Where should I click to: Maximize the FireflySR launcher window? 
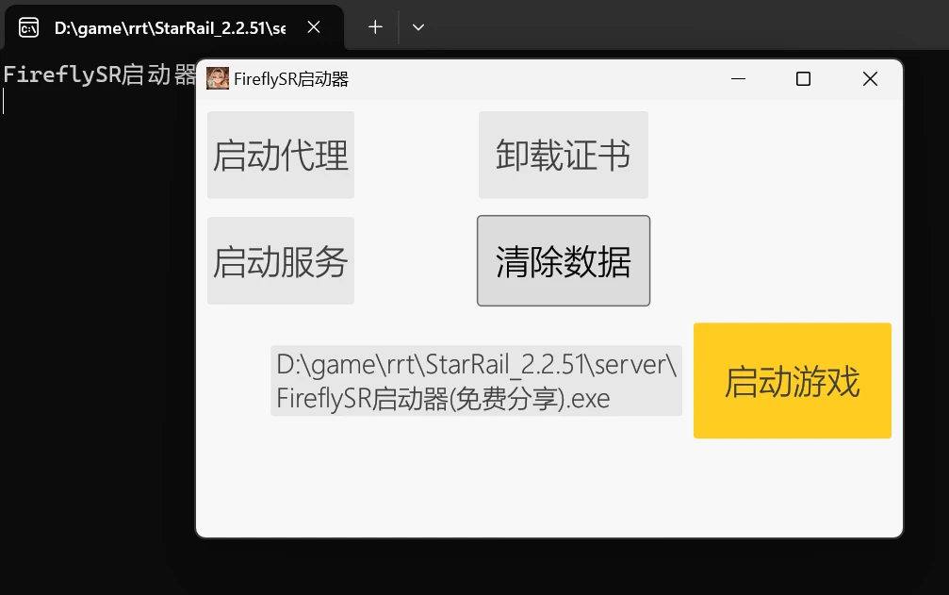(803, 78)
